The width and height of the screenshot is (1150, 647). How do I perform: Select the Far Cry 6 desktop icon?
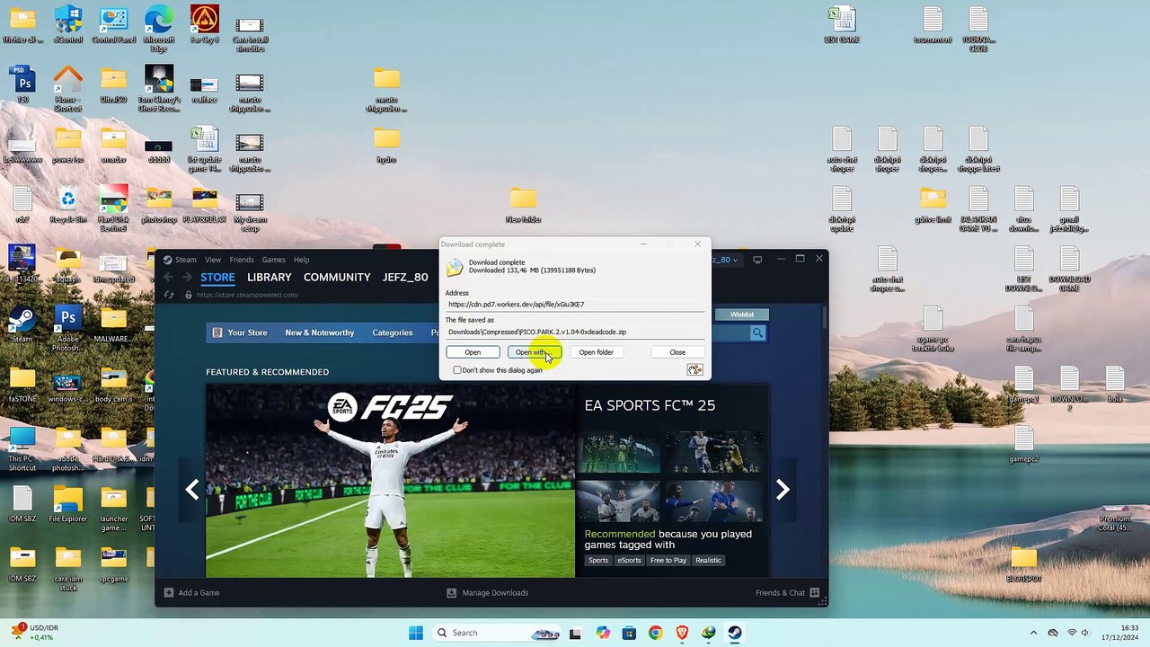[x=205, y=25]
